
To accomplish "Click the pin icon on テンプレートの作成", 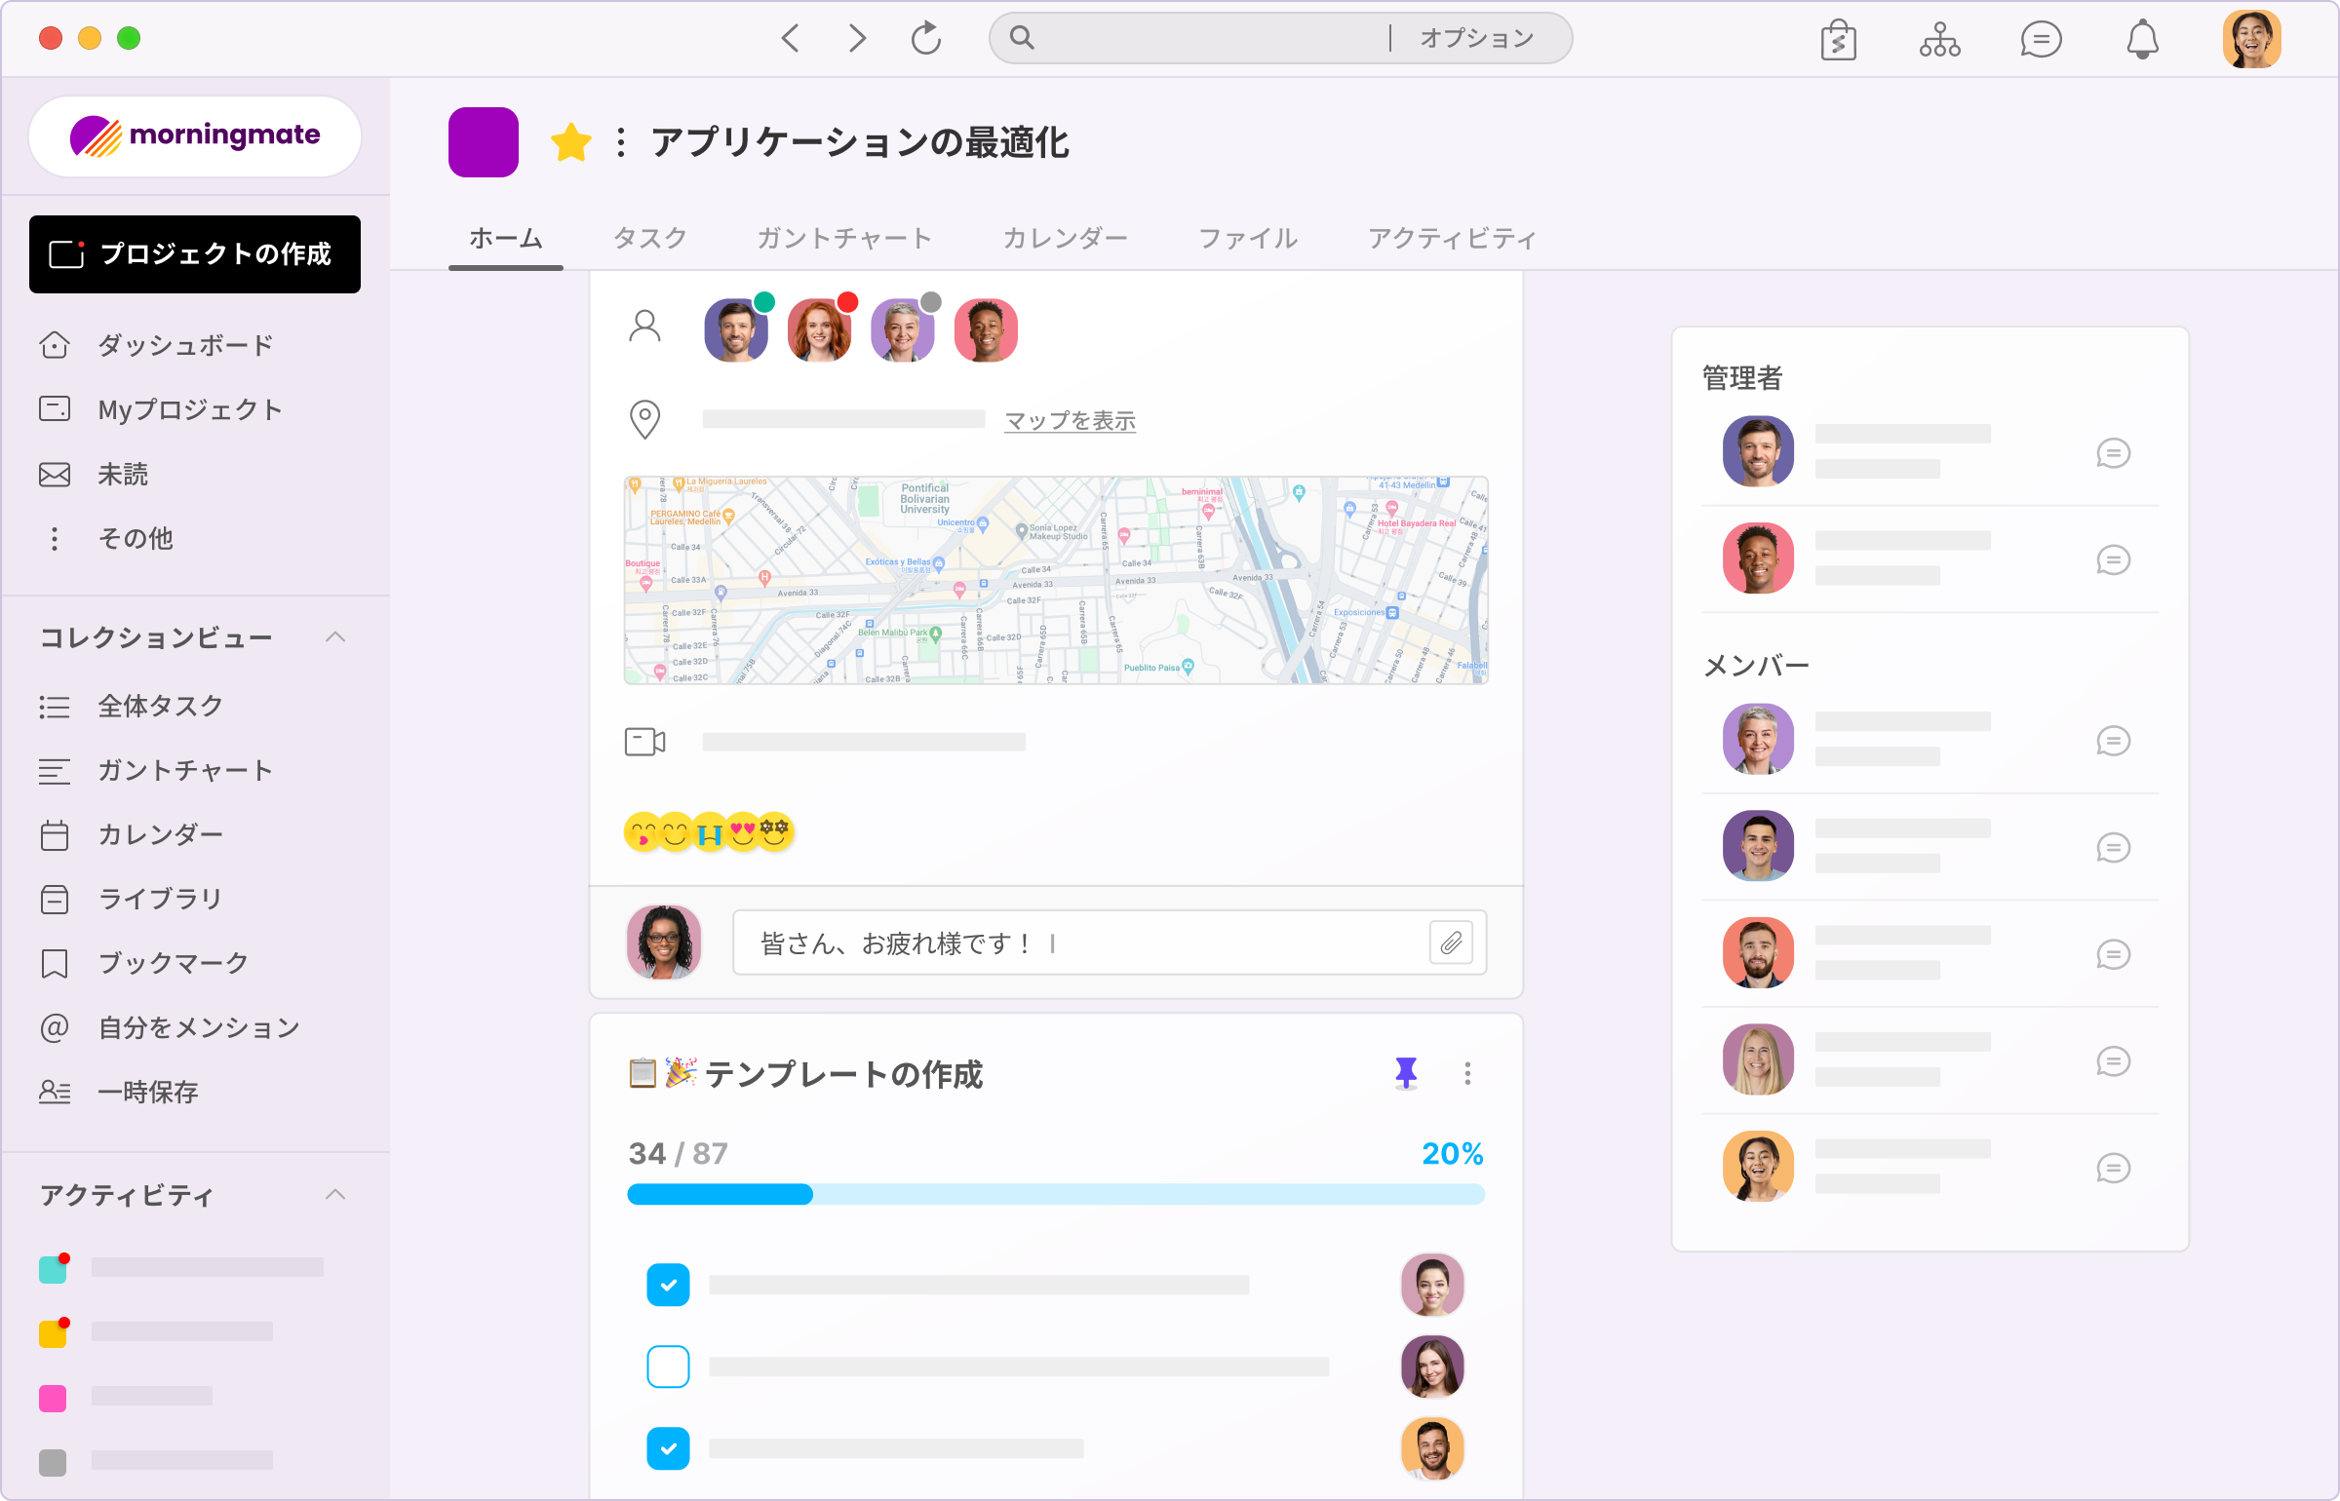I will click(1406, 1073).
